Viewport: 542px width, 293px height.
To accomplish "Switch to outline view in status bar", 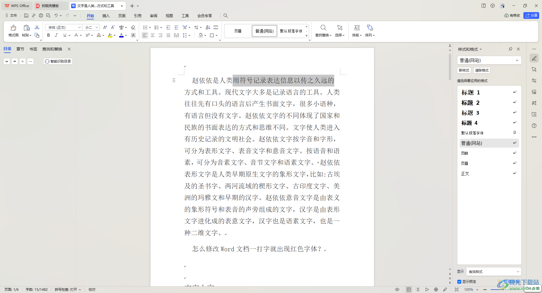I will point(418,289).
